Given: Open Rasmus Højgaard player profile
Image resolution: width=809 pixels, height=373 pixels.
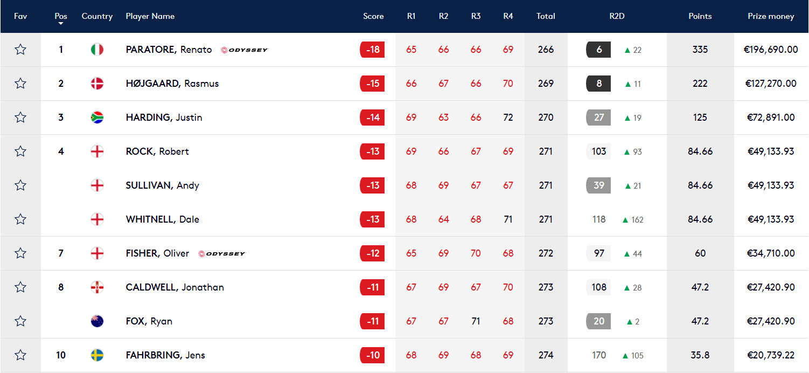Looking at the screenshot, I should tap(172, 84).
